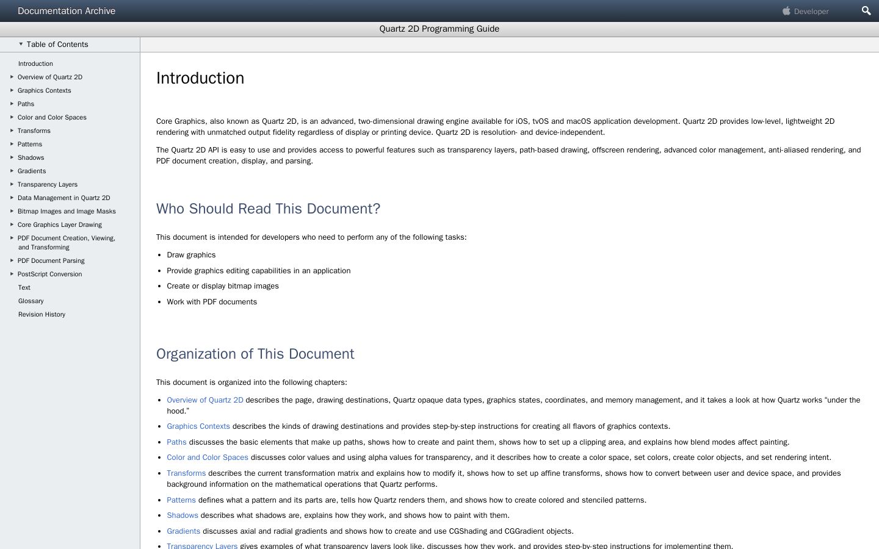
Task: Follow the Shadows body link
Action: (x=183, y=515)
